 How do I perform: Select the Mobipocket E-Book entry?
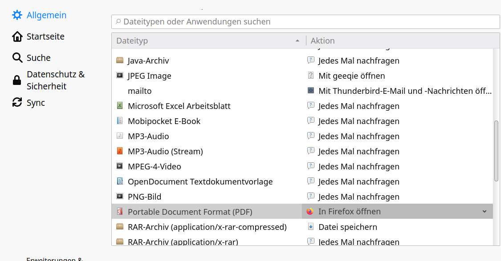(x=164, y=121)
